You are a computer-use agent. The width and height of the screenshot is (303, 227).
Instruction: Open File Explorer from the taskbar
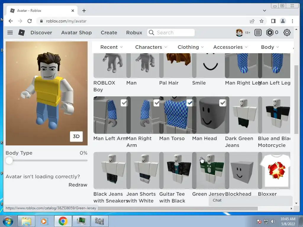pos(26,221)
